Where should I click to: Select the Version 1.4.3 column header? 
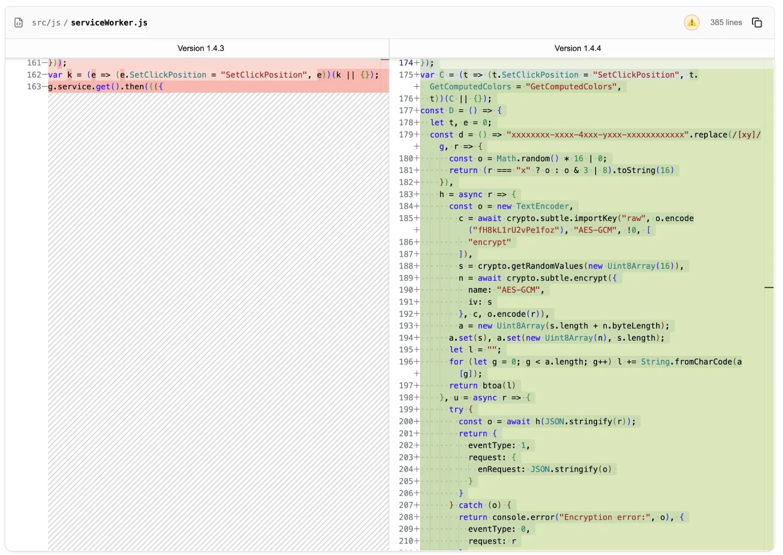point(201,48)
